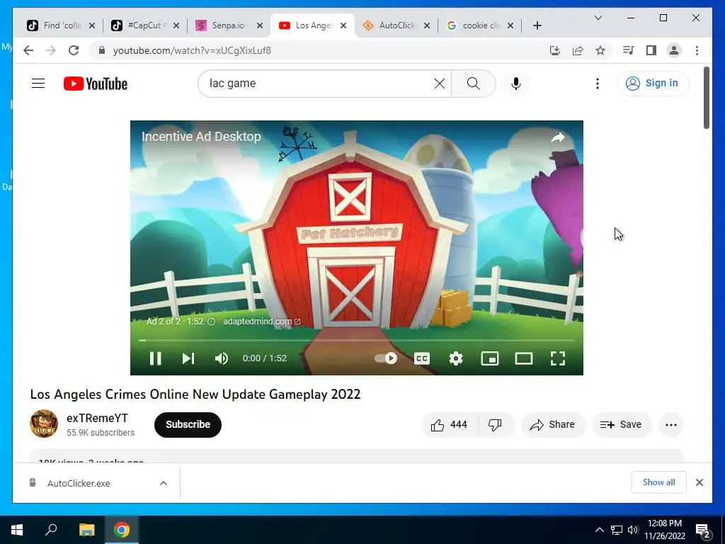Open player settings gear
Image resolution: width=725 pixels, height=544 pixels.
(x=456, y=358)
